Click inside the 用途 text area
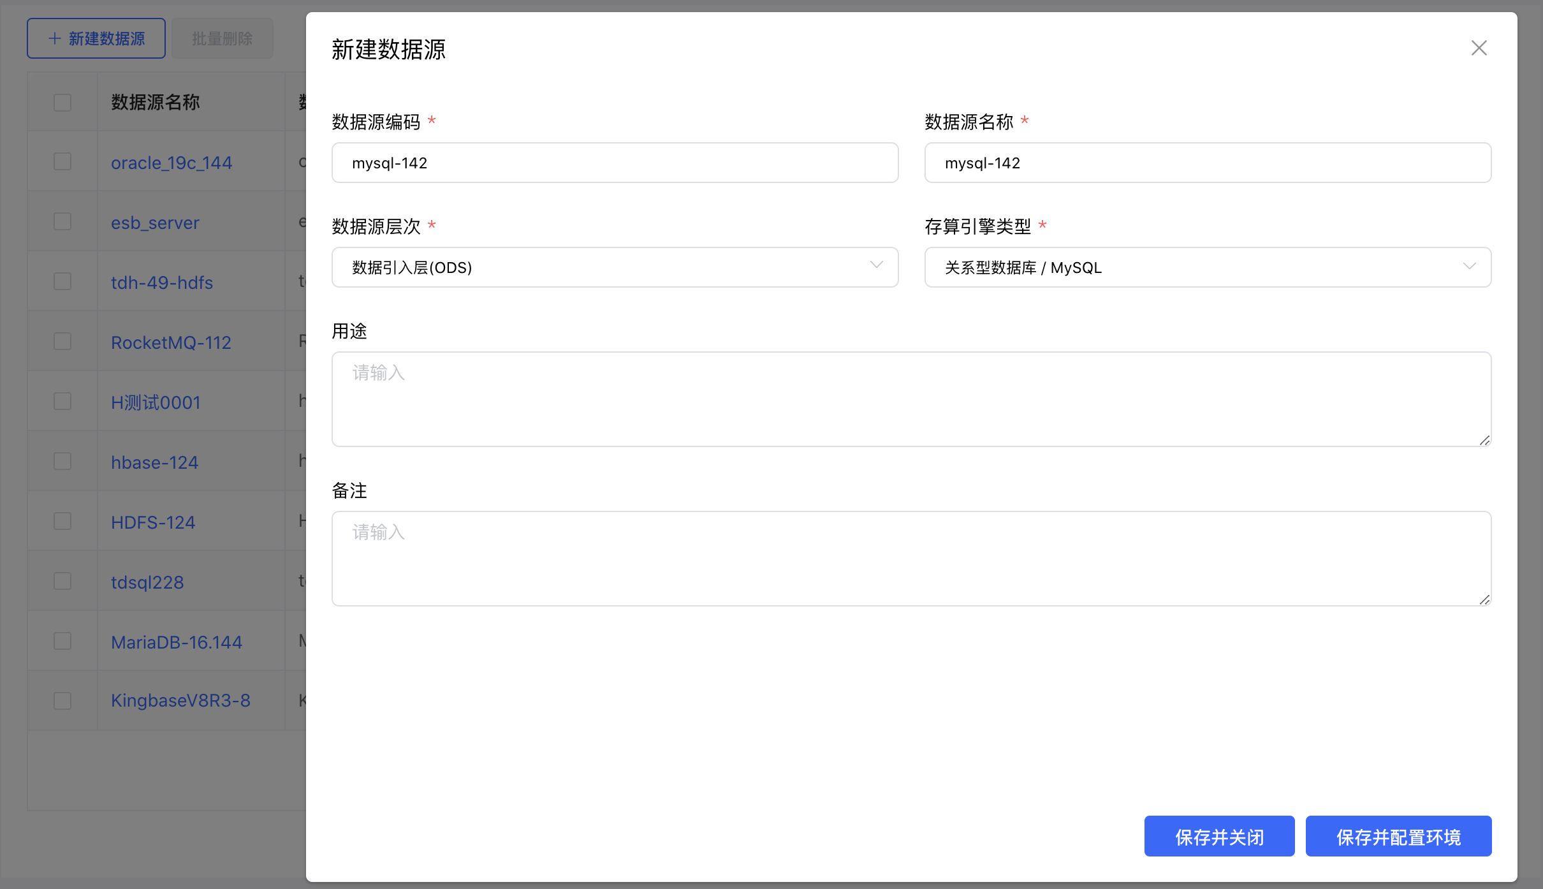This screenshot has width=1543, height=889. 910,399
